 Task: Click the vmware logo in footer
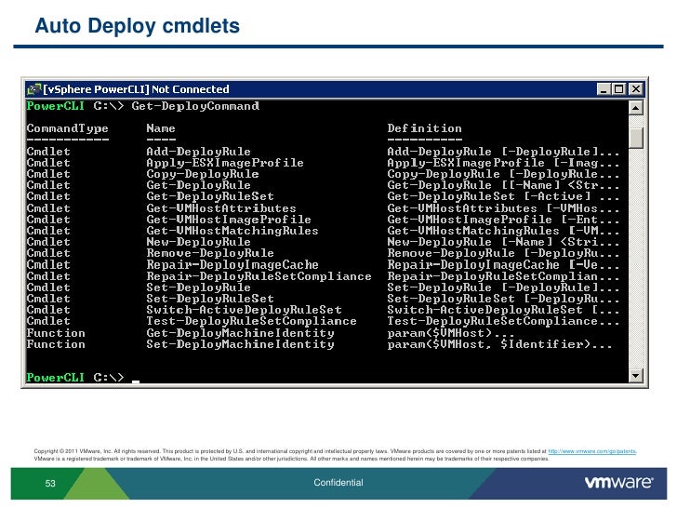click(618, 483)
